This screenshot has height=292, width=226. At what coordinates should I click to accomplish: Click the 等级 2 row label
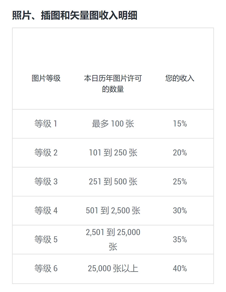pos(46,153)
